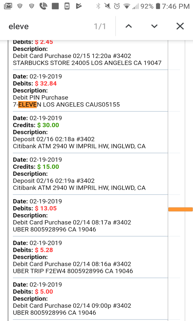The height and width of the screenshot is (321, 193).
Task: Tap the muted sound status icon
Action: (107, 6)
